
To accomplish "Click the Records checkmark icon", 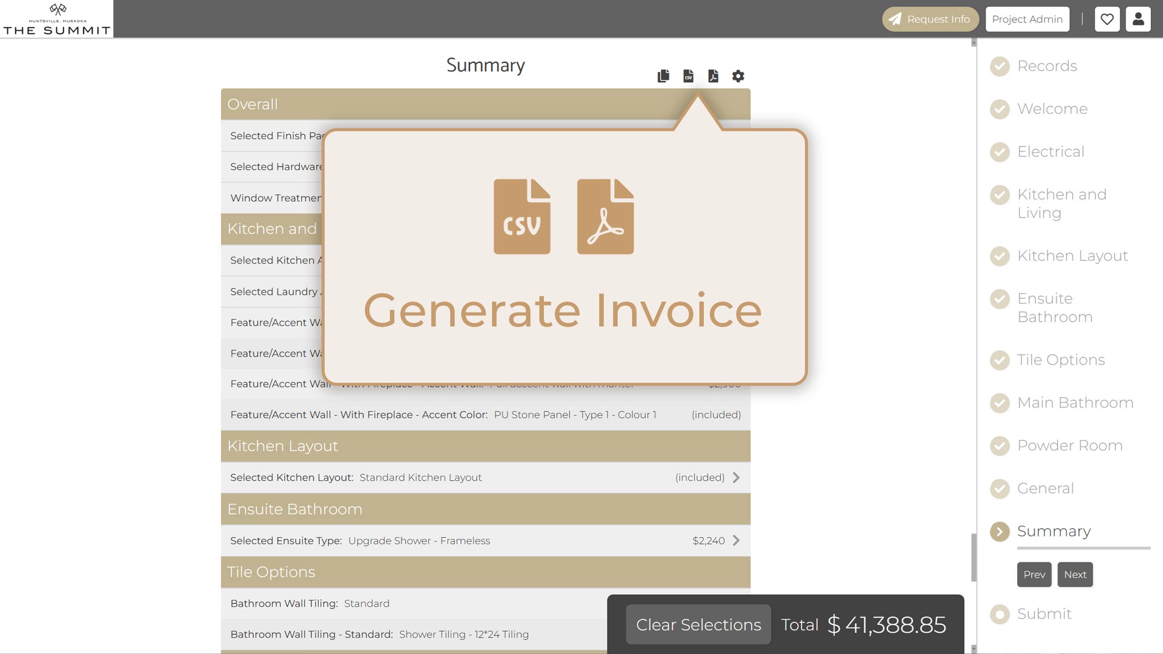I will (x=999, y=66).
